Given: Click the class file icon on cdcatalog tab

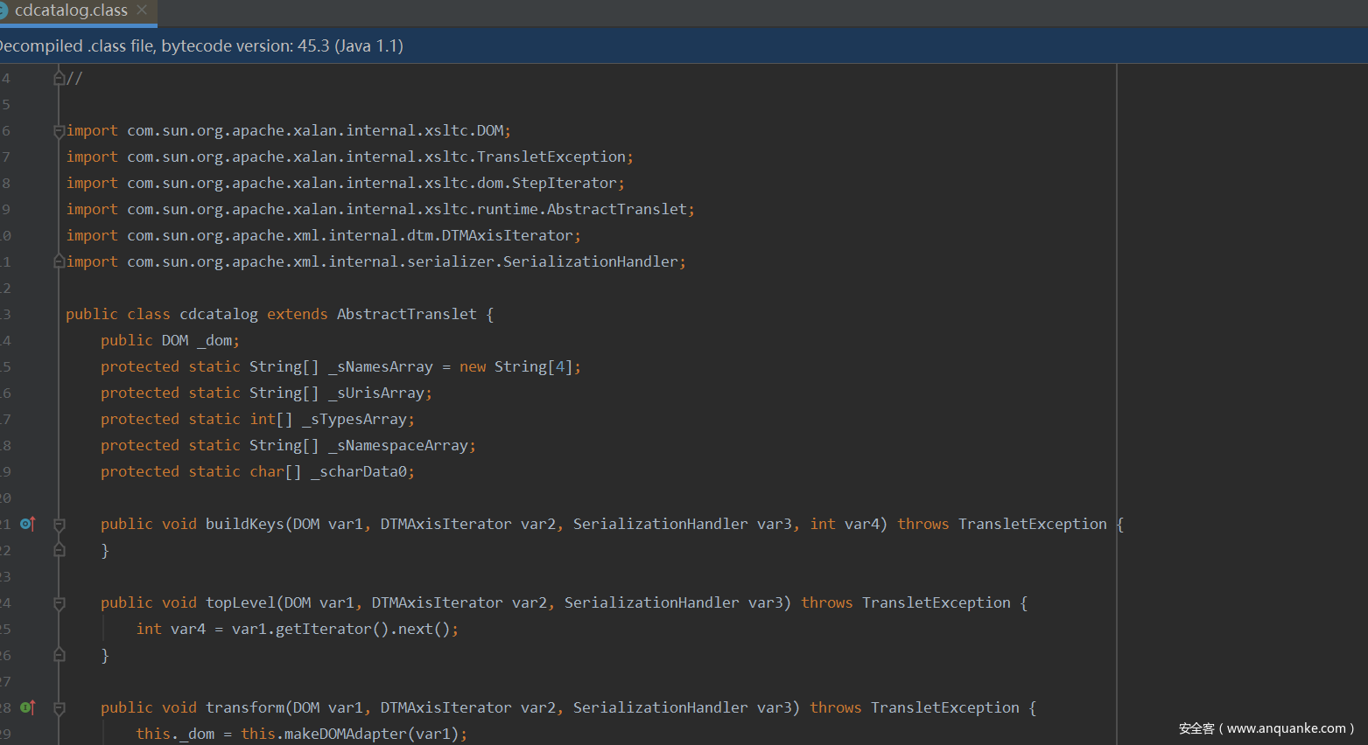Looking at the screenshot, I should (x=4, y=10).
